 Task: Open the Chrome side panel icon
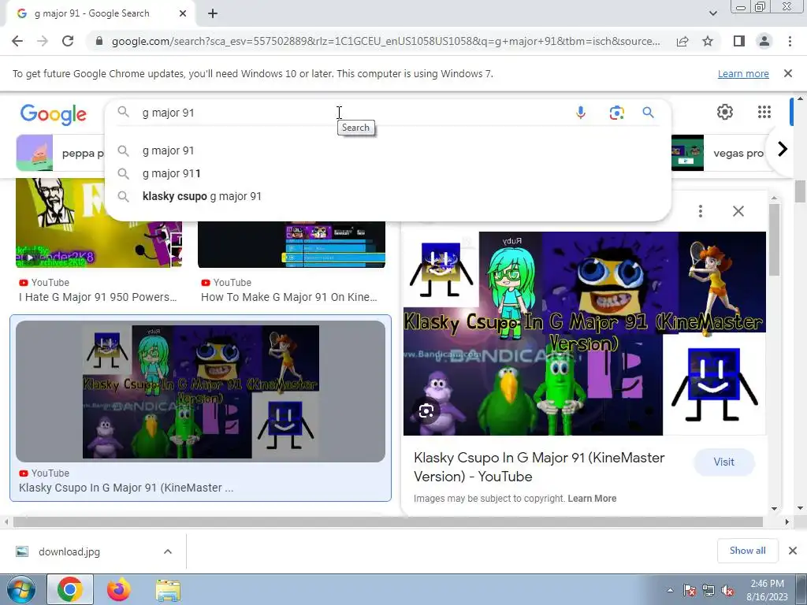(739, 41)
